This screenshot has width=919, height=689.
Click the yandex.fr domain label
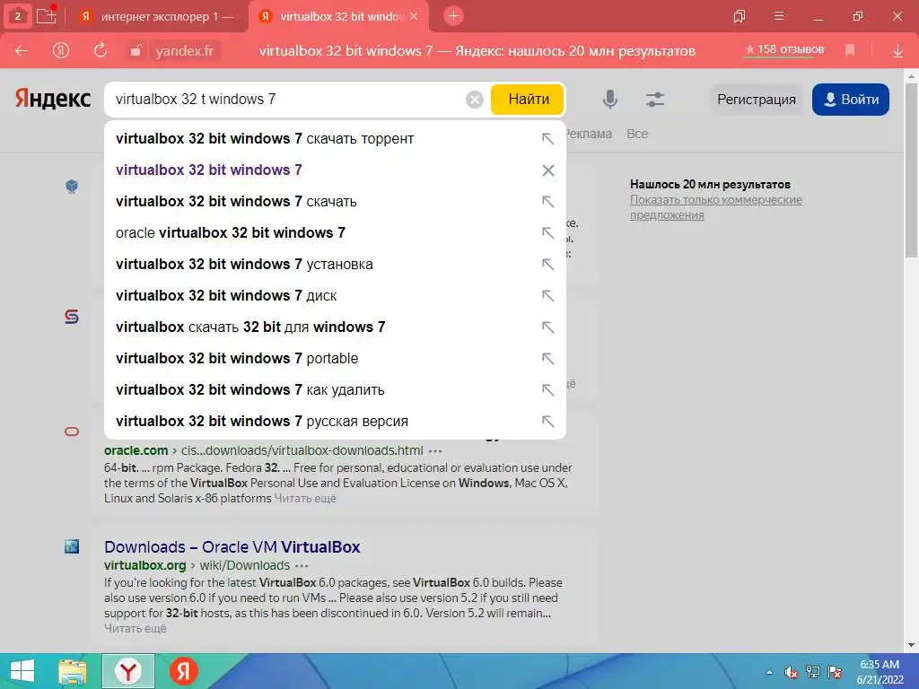184,51
